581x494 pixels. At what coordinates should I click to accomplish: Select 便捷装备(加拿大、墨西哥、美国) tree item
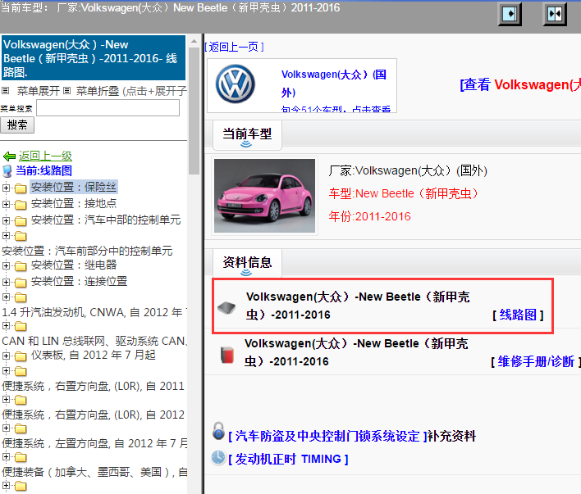click(94, 472)
